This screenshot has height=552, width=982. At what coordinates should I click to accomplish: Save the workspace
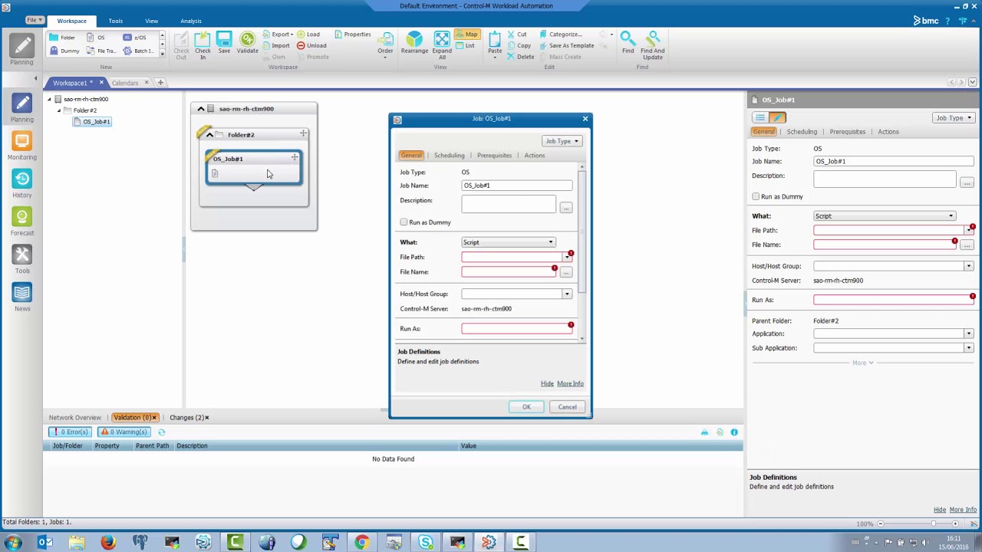pyautogui.click(x=224, y=44)
